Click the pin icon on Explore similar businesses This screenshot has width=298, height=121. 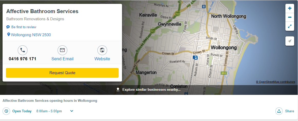(x=118, y=89)
